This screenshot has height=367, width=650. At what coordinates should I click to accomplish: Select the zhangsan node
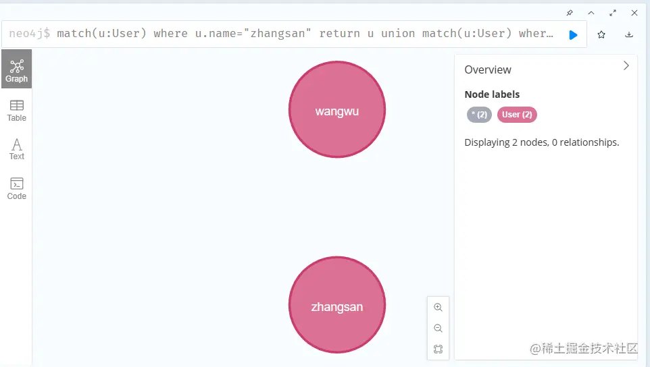click(x=336, y=306)
